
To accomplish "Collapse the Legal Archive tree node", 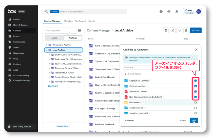I will point(46,50).
